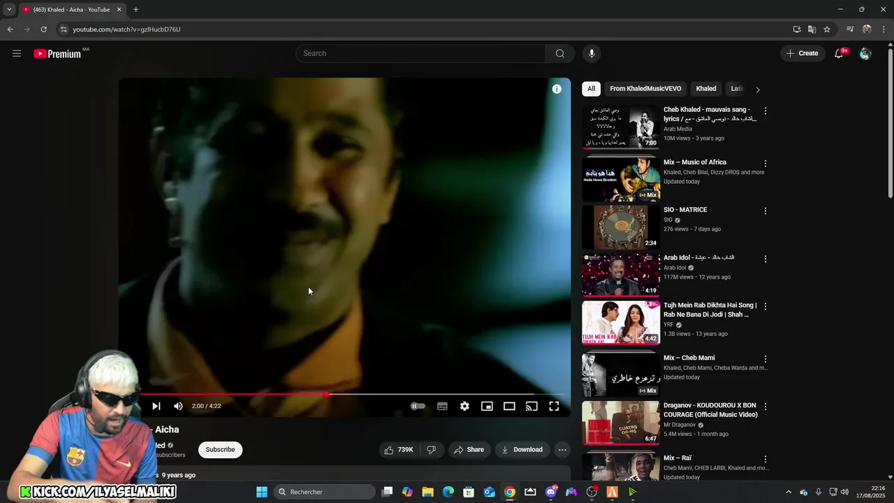Install app icon in address bar
This screenshot has height=503, width=894.
pyautogui.click(x=797, y=29)
